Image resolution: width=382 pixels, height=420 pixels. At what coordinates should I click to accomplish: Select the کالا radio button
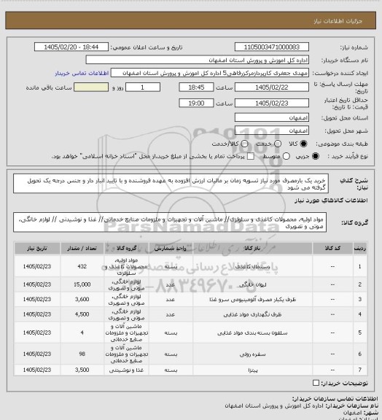(x=303, y=144)
